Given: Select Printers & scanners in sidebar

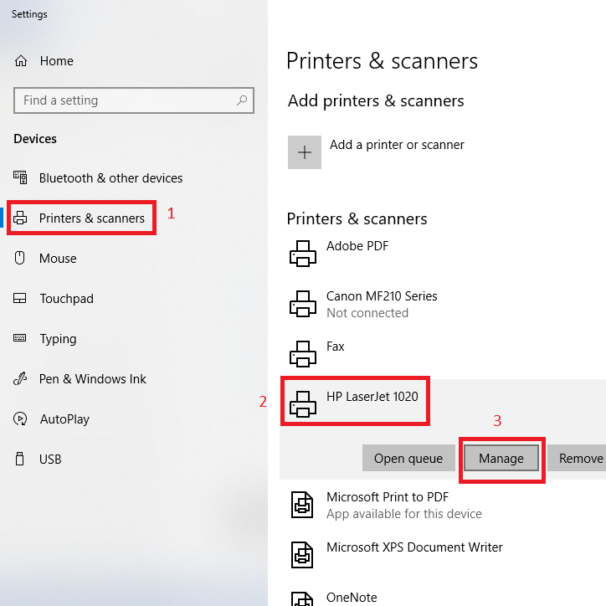Looking at the screenshot, I should (x=91, y=218).
